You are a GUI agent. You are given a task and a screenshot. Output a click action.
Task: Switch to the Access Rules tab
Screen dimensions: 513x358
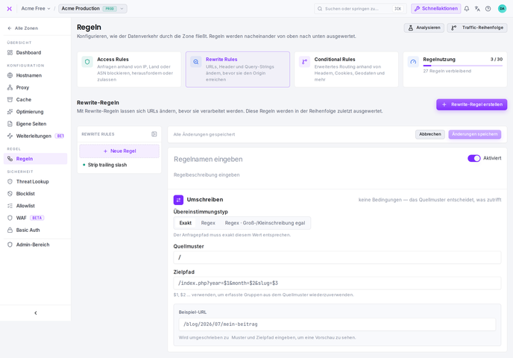[x=129, y=69]
